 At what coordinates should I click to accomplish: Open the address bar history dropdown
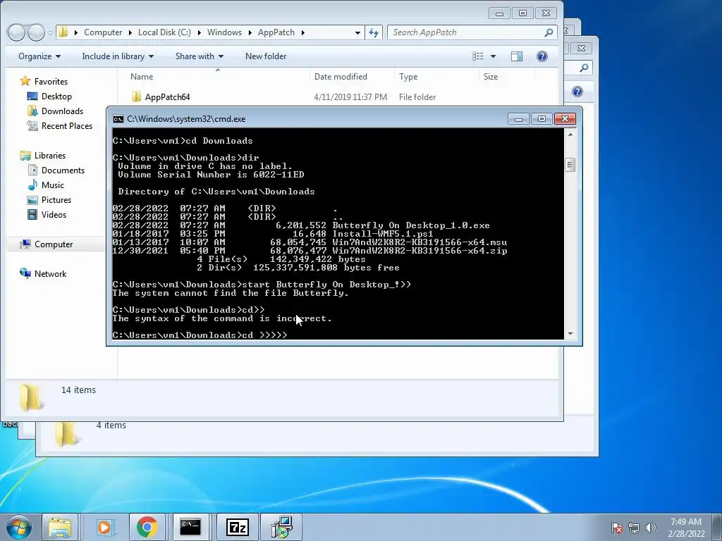click(357, 32)
